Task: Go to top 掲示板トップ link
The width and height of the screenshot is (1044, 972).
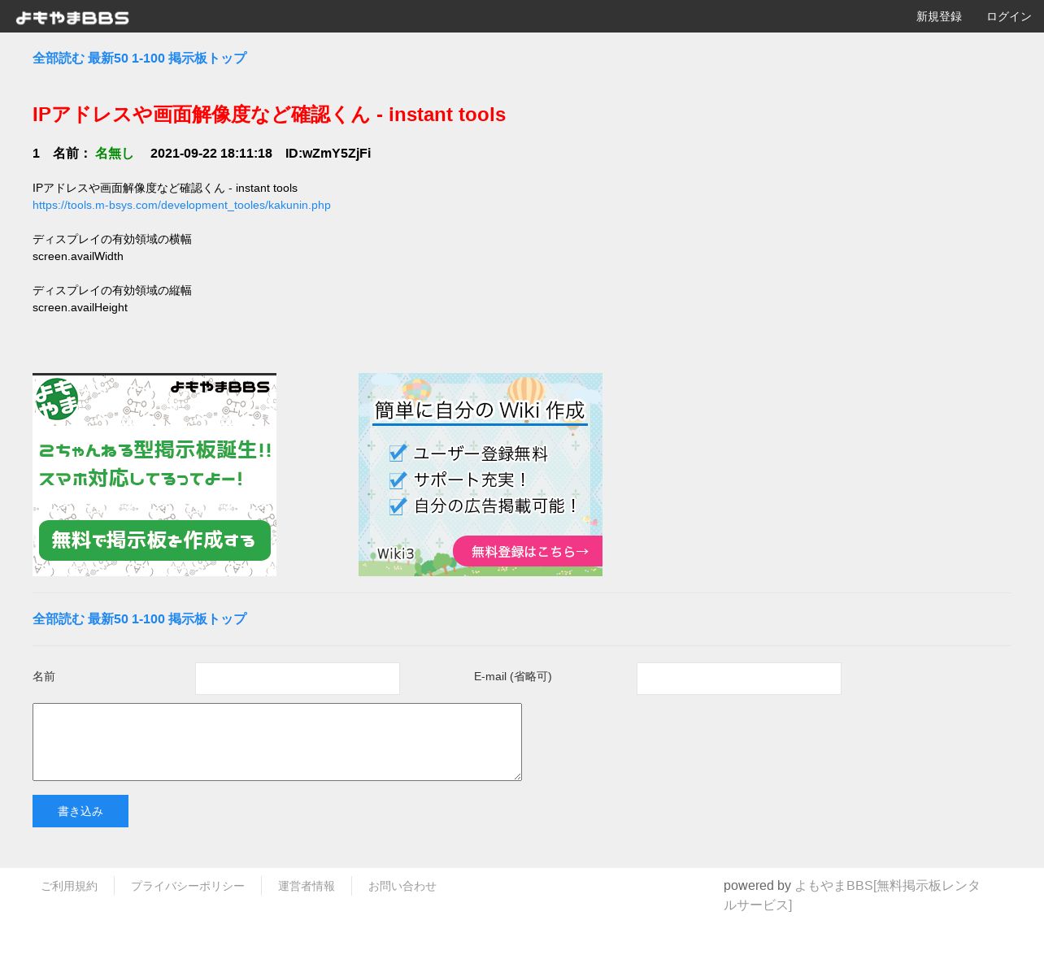Action: 207,59
